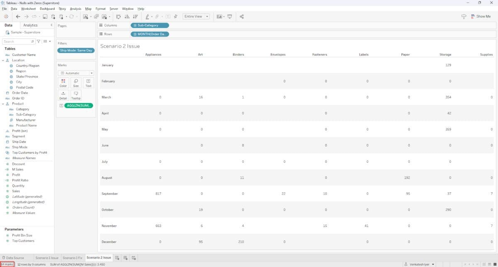The height and width of the screenshot is (267, 498).
Task: Click the Fix Axes pin icon
Action: point(176,17)
